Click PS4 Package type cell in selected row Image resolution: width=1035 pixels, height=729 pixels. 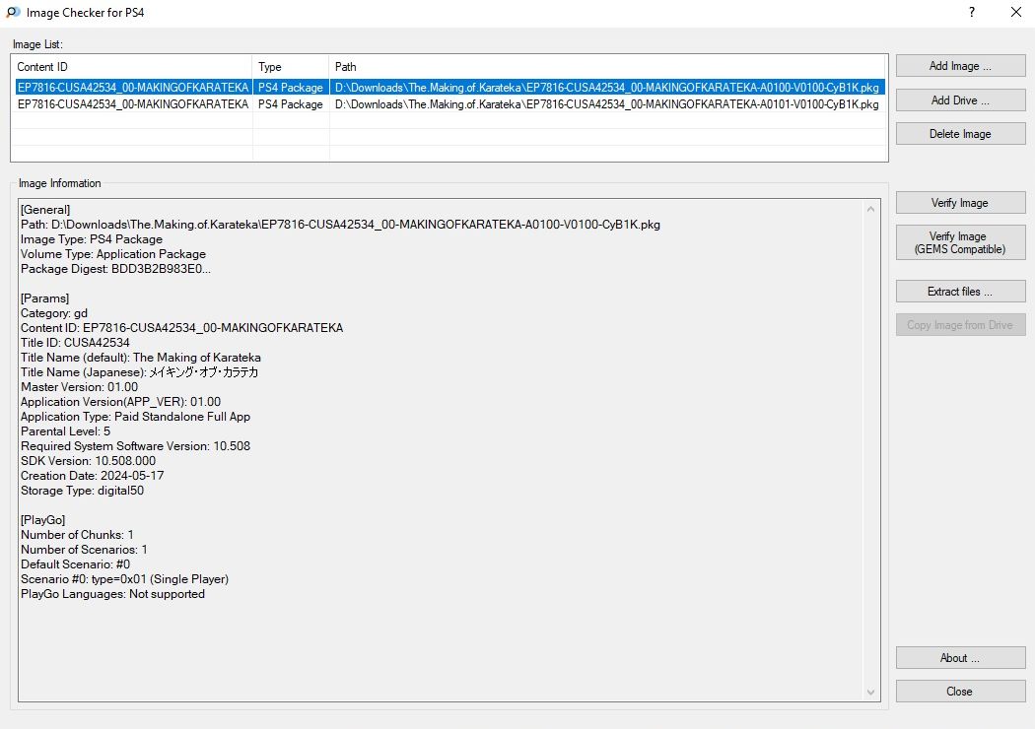[x=291, y=87]
